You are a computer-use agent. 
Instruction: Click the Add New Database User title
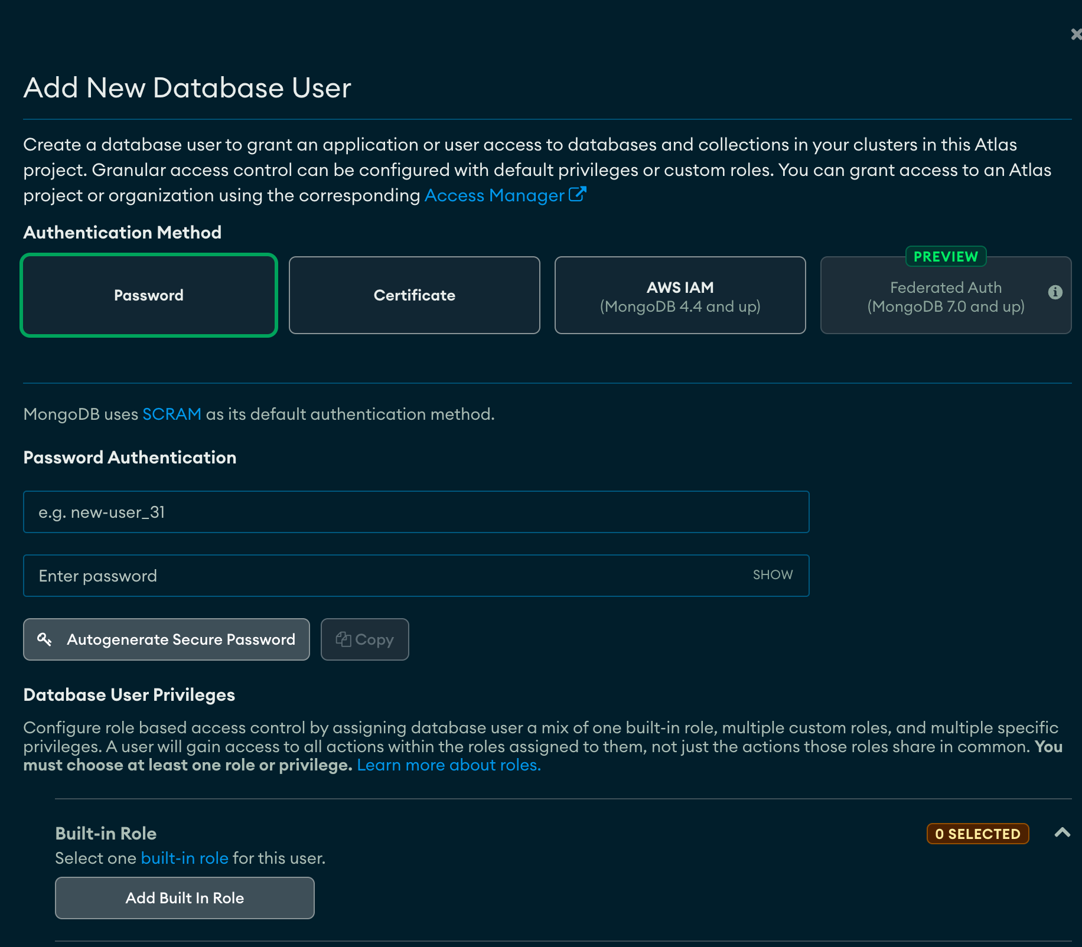pos(187,88)
